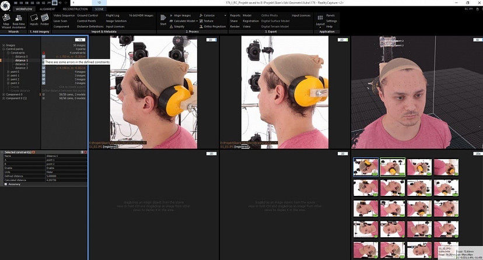
Task: Click Image Selection button
Action: tap(116, 21)
